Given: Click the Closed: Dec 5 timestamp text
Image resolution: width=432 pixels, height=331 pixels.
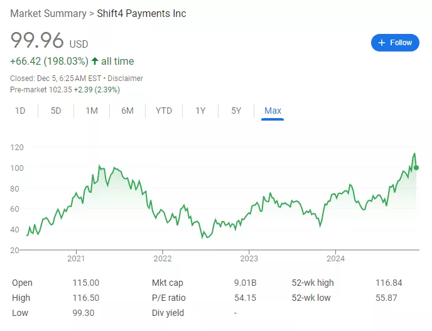Looking at the screenshot, I should [x=56, y=79].
